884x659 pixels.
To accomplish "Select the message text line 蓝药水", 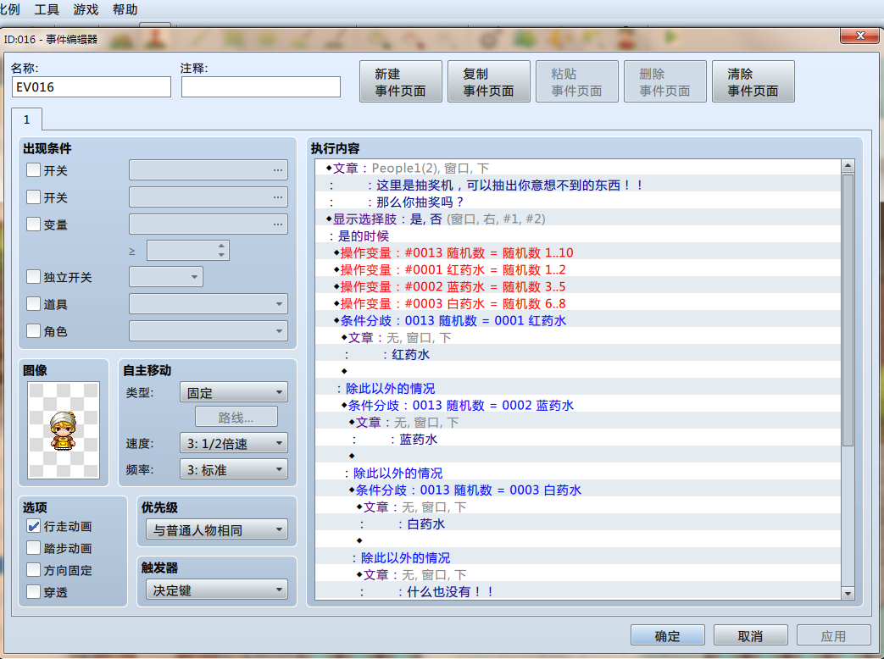I will (578, 439).
